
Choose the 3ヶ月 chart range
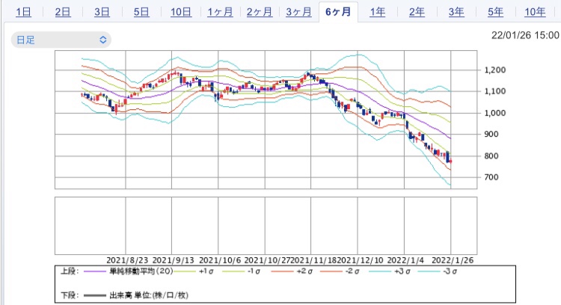pyautogui.click(x=298, y=12)
